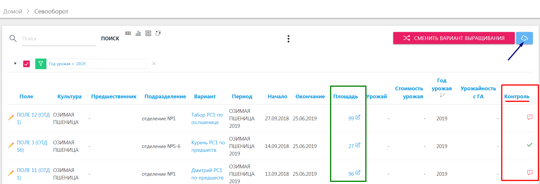This screenshot has width=540, height=184.
Task: Go to Домой in breadcrumb
Action: point(13,11)
